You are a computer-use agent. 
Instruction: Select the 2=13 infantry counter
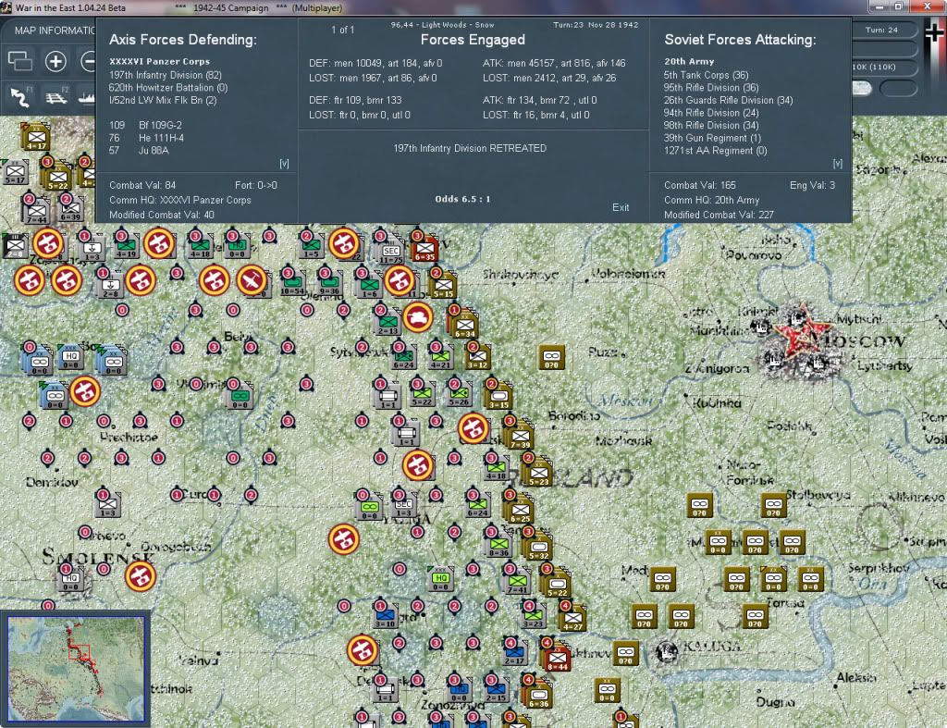coord(387,323)
